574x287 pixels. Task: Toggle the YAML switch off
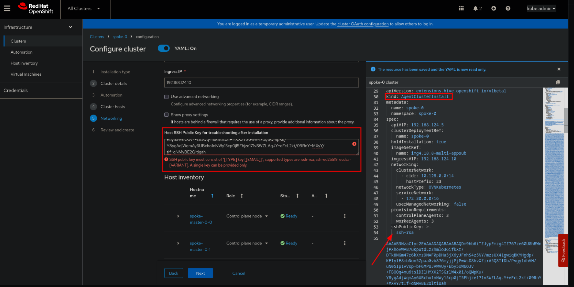pos(164,48)
